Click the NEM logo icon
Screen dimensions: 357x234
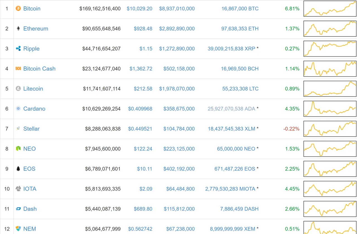18,229
